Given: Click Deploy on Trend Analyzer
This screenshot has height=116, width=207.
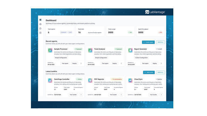Looking at the screenshot, I should click(x=115, y=63).
